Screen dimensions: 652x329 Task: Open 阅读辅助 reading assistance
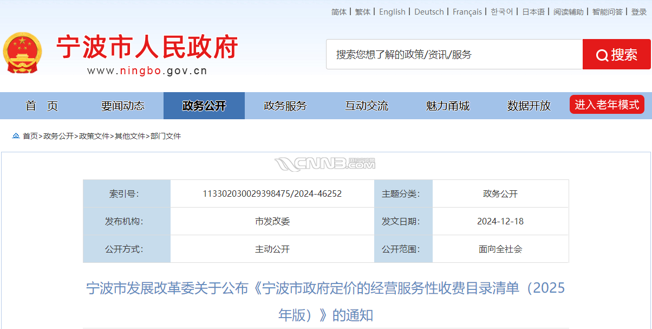569,12
